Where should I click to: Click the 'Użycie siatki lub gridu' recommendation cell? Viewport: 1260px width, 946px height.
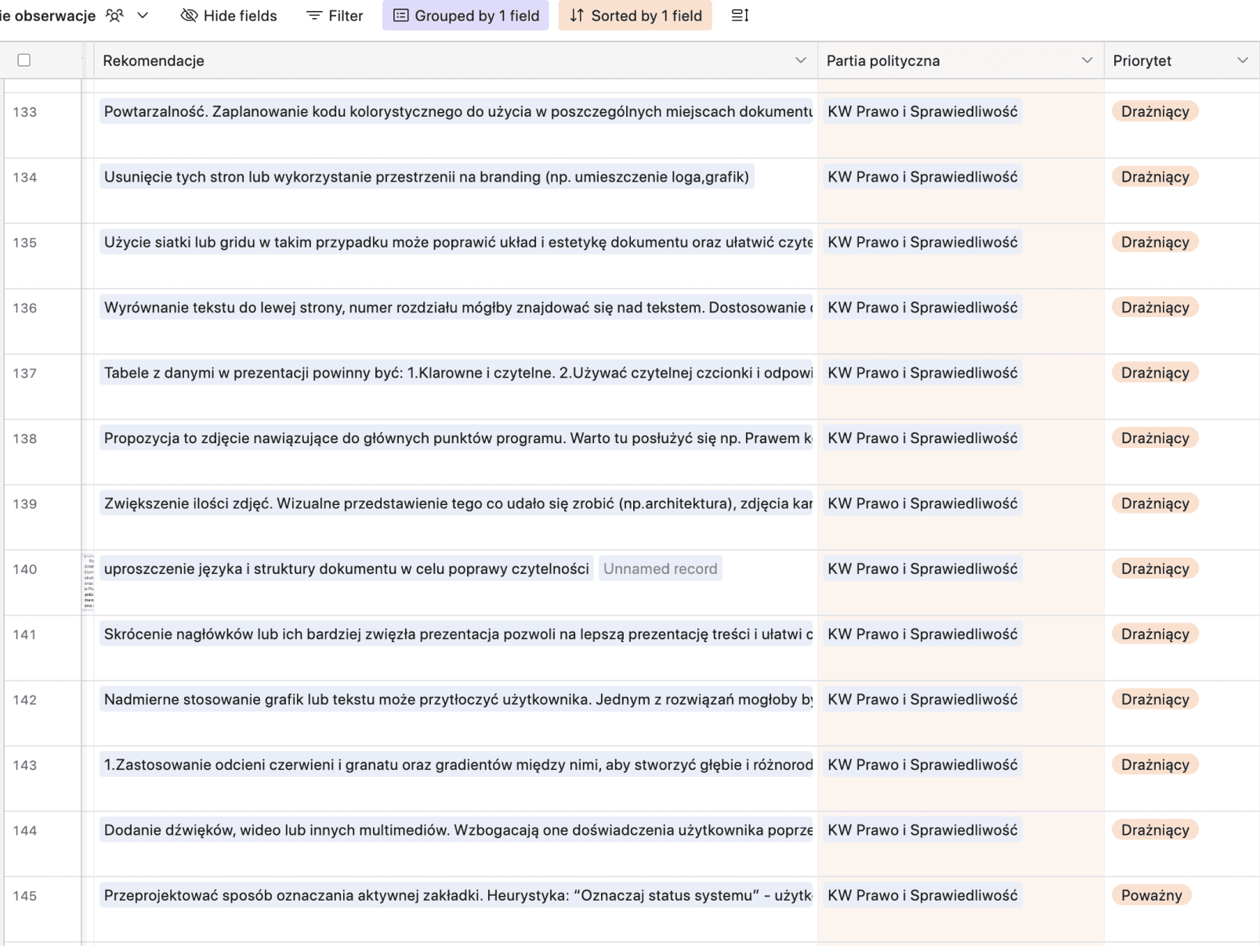coord(456,242)
